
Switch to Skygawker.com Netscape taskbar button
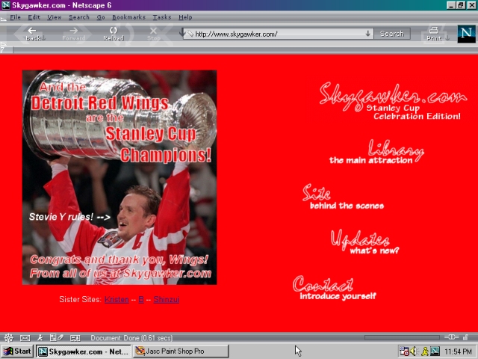(84, 352)
